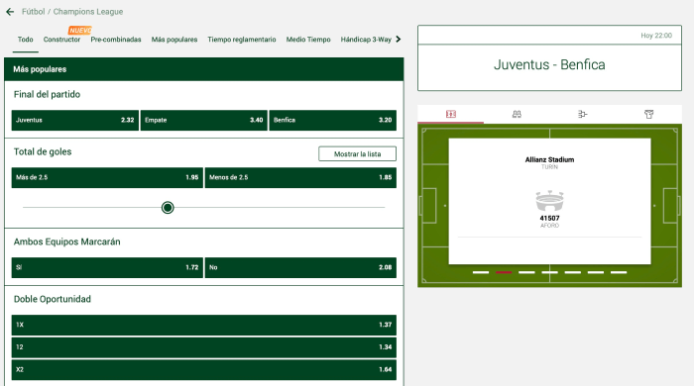Screen dimensions: 694x386
Task: Choose Sí for both teams scoring
Action: click(107, 267)
